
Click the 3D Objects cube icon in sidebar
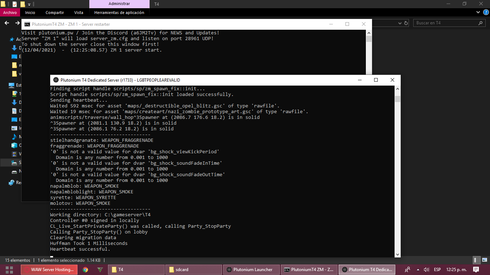tap(14, 145)
